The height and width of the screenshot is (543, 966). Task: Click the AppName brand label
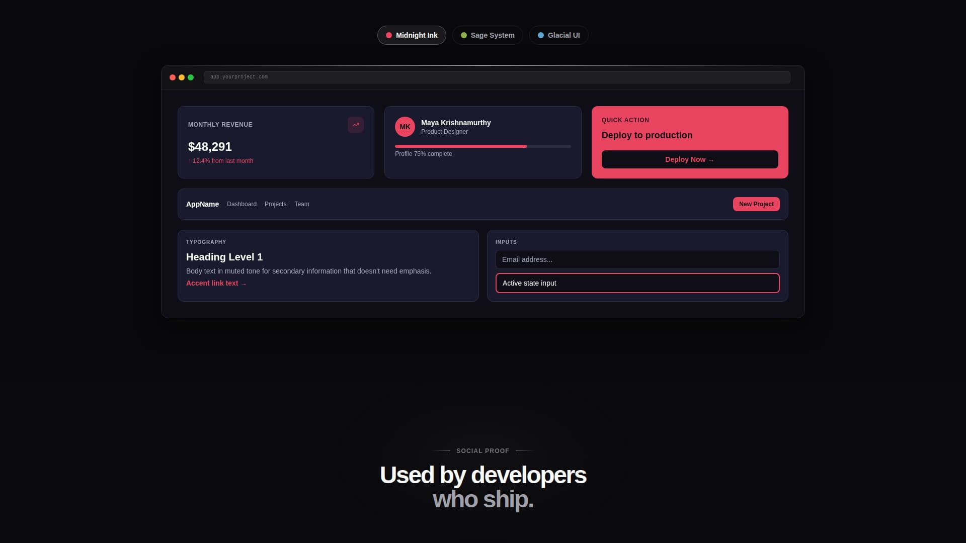[x=202, y=204]
